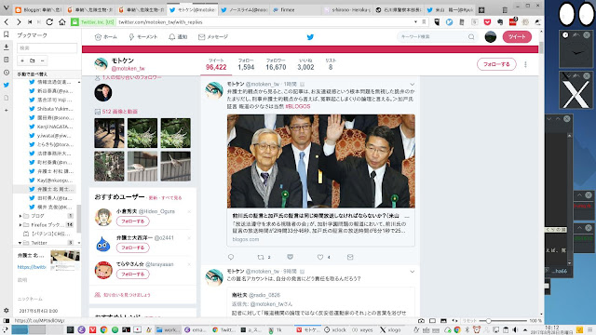Click the #BLOGOS hashtag in first tweet
Screen dimensions: 596x335
[298, 106]
